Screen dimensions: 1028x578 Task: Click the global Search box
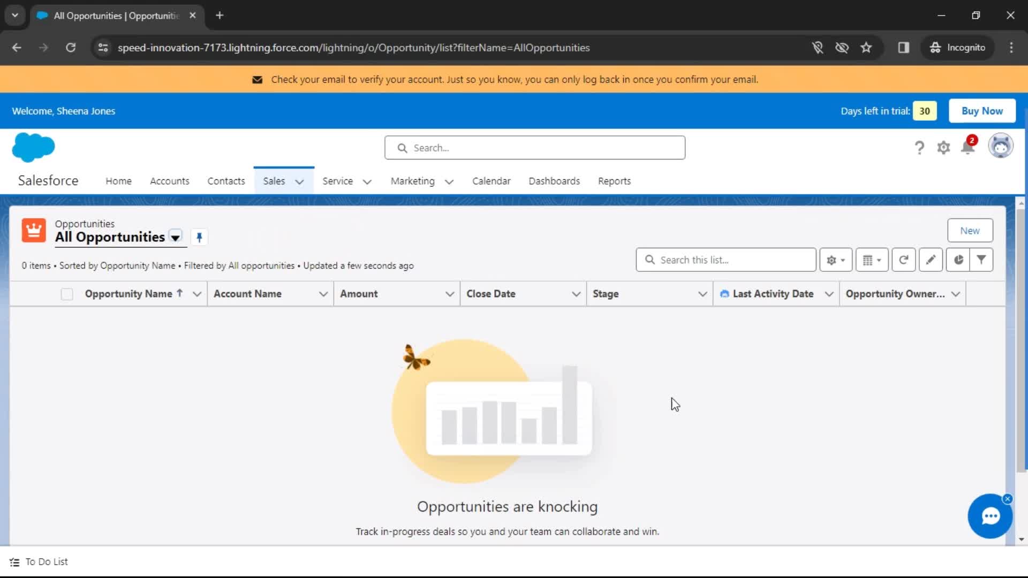534,148
